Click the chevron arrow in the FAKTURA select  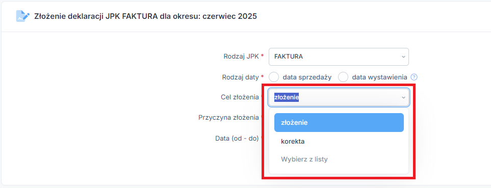(403, 57)
